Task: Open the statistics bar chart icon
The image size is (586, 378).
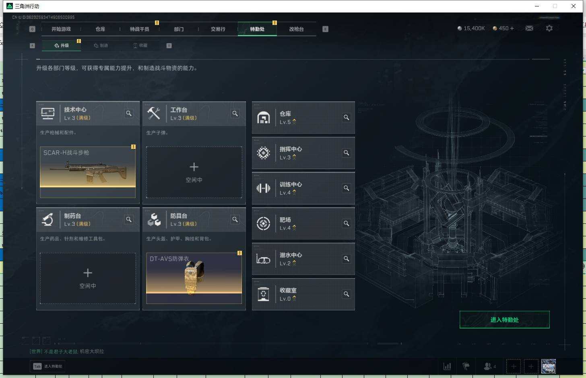Action: [447, 366]
